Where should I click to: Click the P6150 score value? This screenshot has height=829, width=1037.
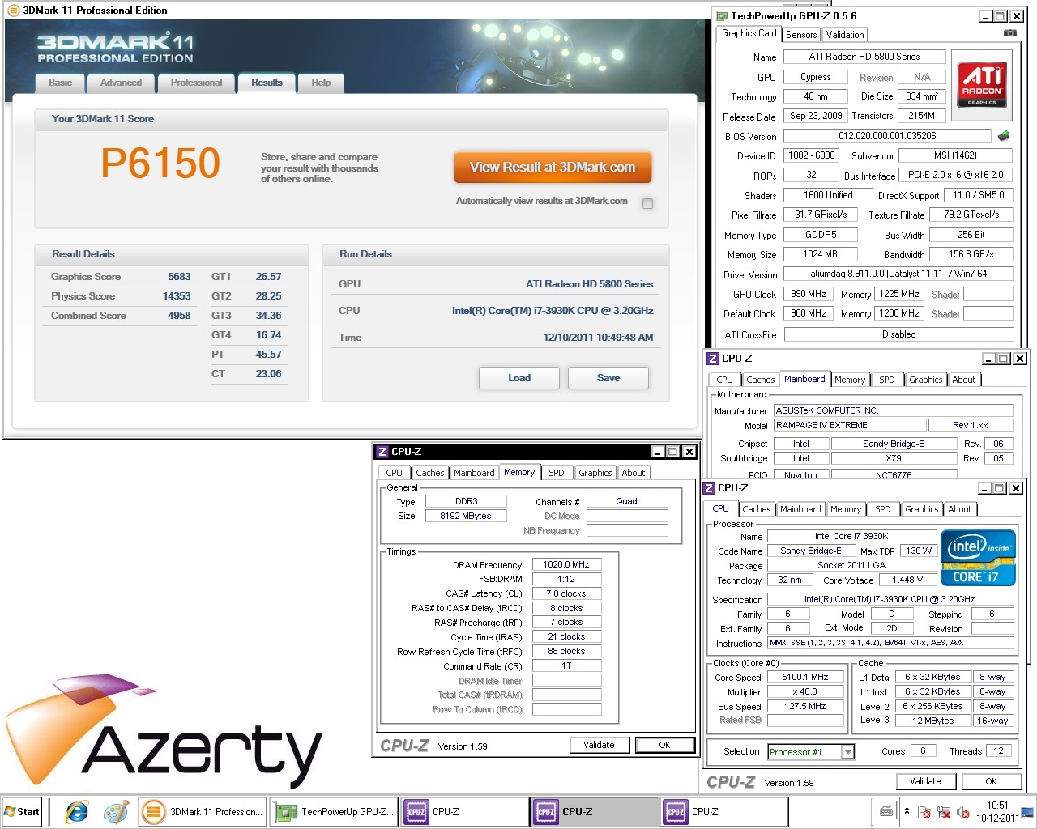pyautogui.click(x=160, y=163)
